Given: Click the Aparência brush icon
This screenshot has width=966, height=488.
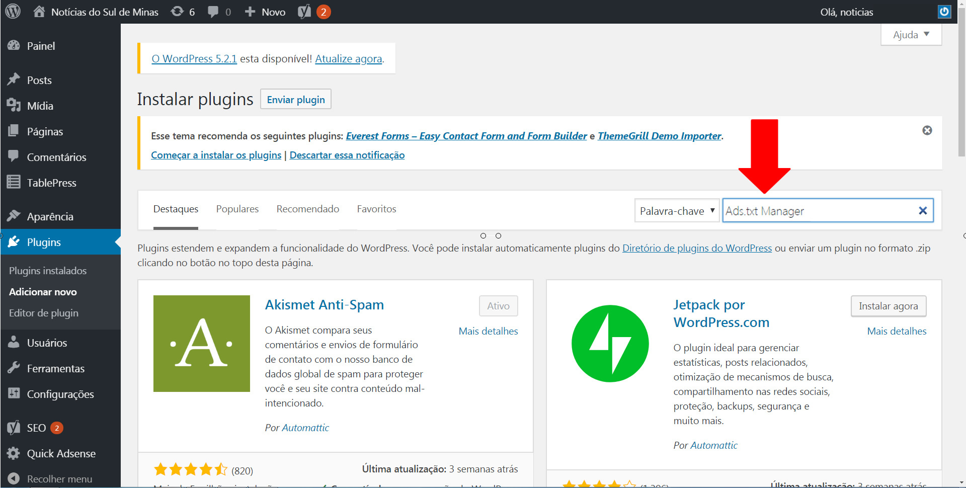Looking at the screenshot, I should point(14,216).
